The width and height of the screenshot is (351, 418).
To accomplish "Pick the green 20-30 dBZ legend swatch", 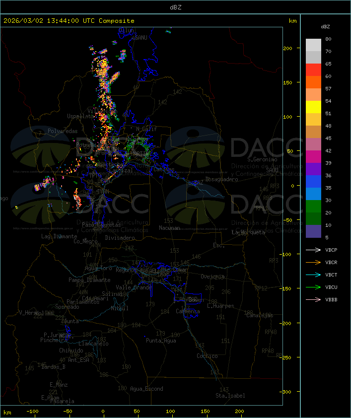I will 313,207.
